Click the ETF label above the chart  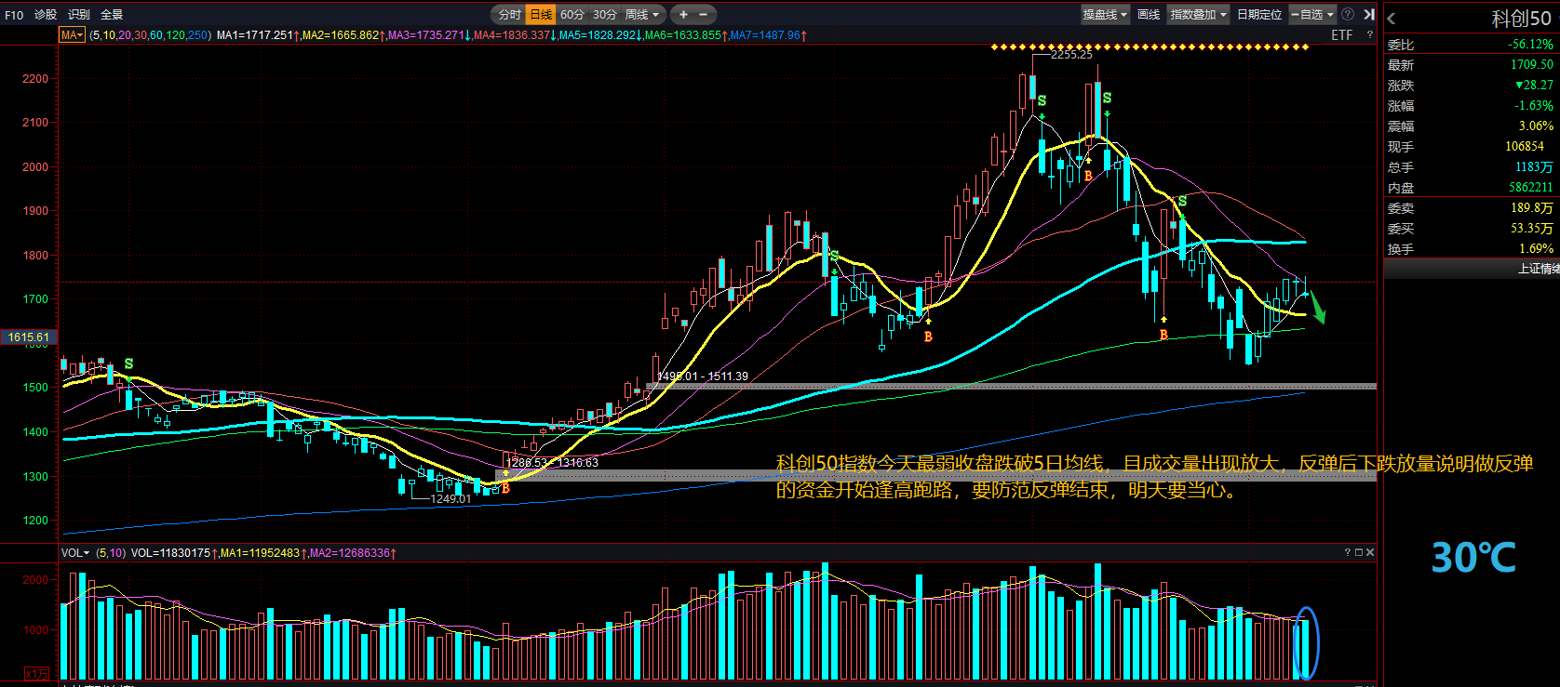point(1342,35)
